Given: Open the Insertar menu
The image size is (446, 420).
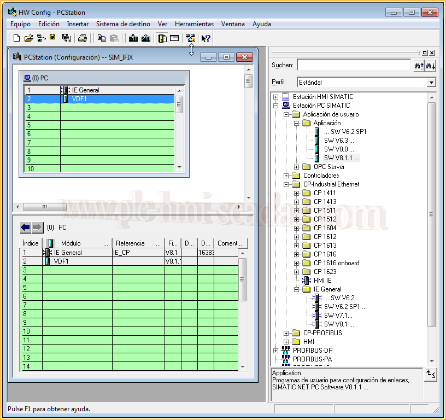Looking at the screenshot, I should pyautogui.click(x=78, y=24).
